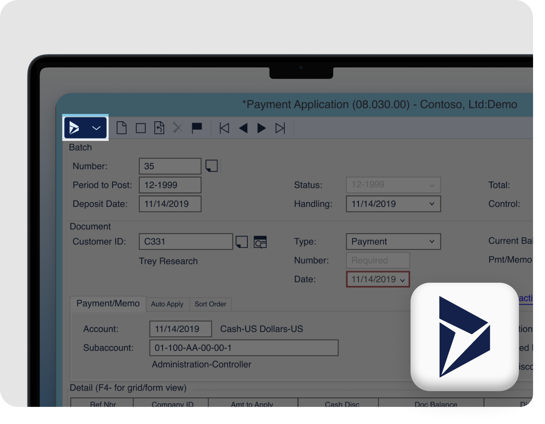The height and width of the screenshot is (424, 545).
Task: Click the Save square toolbar icon
Action: click(x=140, y=128)
